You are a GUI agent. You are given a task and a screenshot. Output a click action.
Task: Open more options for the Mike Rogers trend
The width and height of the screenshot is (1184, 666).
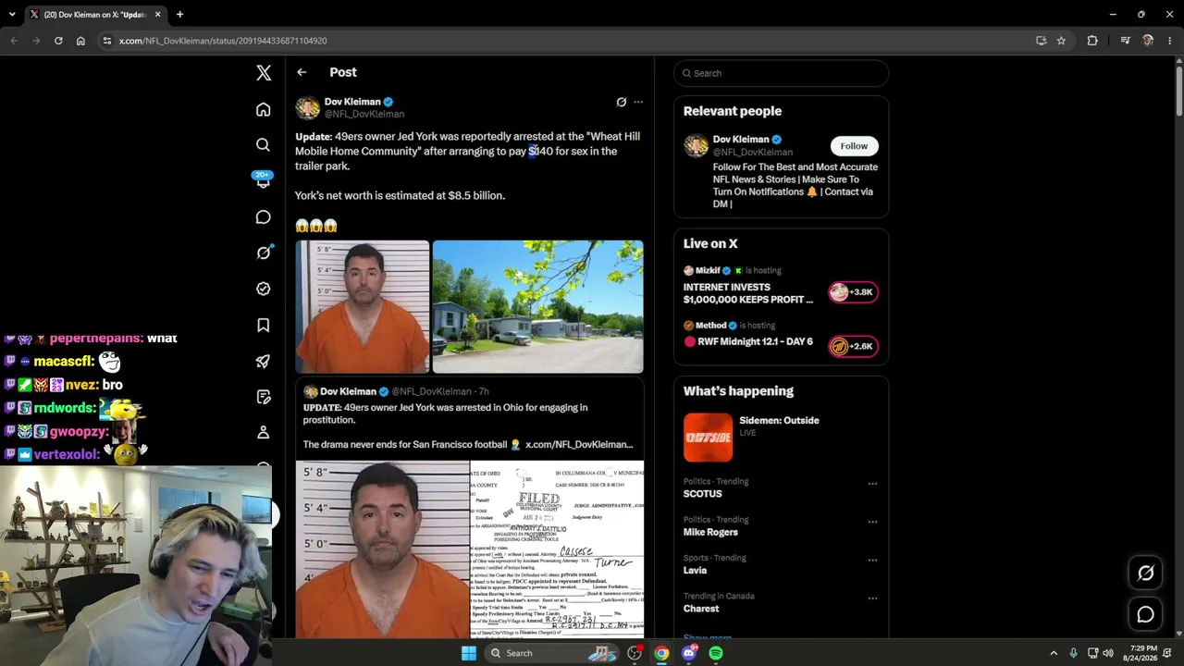(872, 522)
